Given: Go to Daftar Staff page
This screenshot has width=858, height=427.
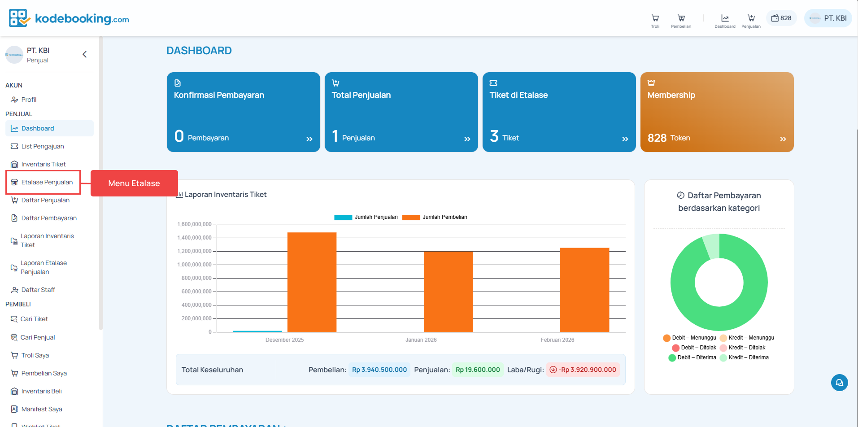Looking at the screenshot, I should point(38,290).
